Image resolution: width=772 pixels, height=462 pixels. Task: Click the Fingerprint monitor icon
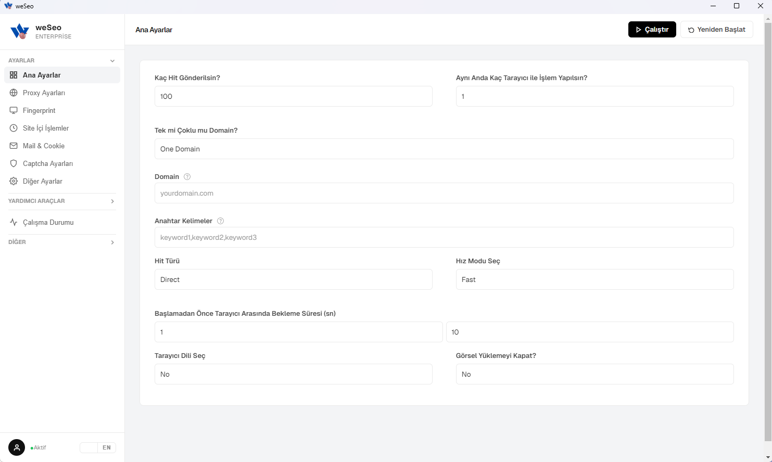[14, 110]
